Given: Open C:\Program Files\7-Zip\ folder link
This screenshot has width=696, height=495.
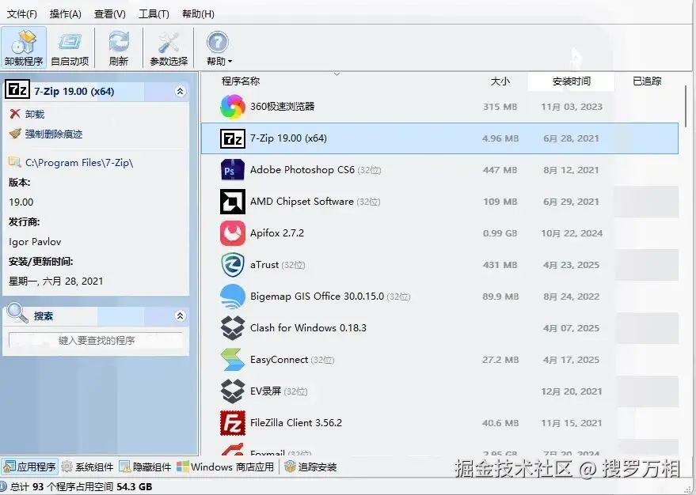Looking at the screenshot, I should click(79, 163).
